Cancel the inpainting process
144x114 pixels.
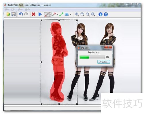[104, 62]
